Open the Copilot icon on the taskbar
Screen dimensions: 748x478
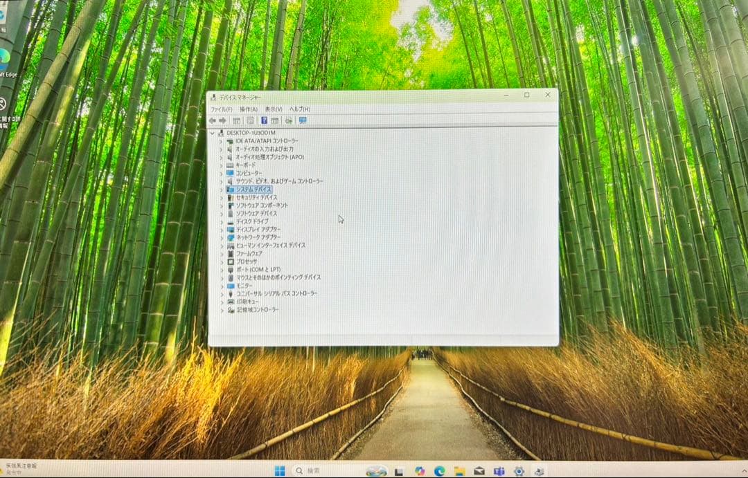pos(419,471)
